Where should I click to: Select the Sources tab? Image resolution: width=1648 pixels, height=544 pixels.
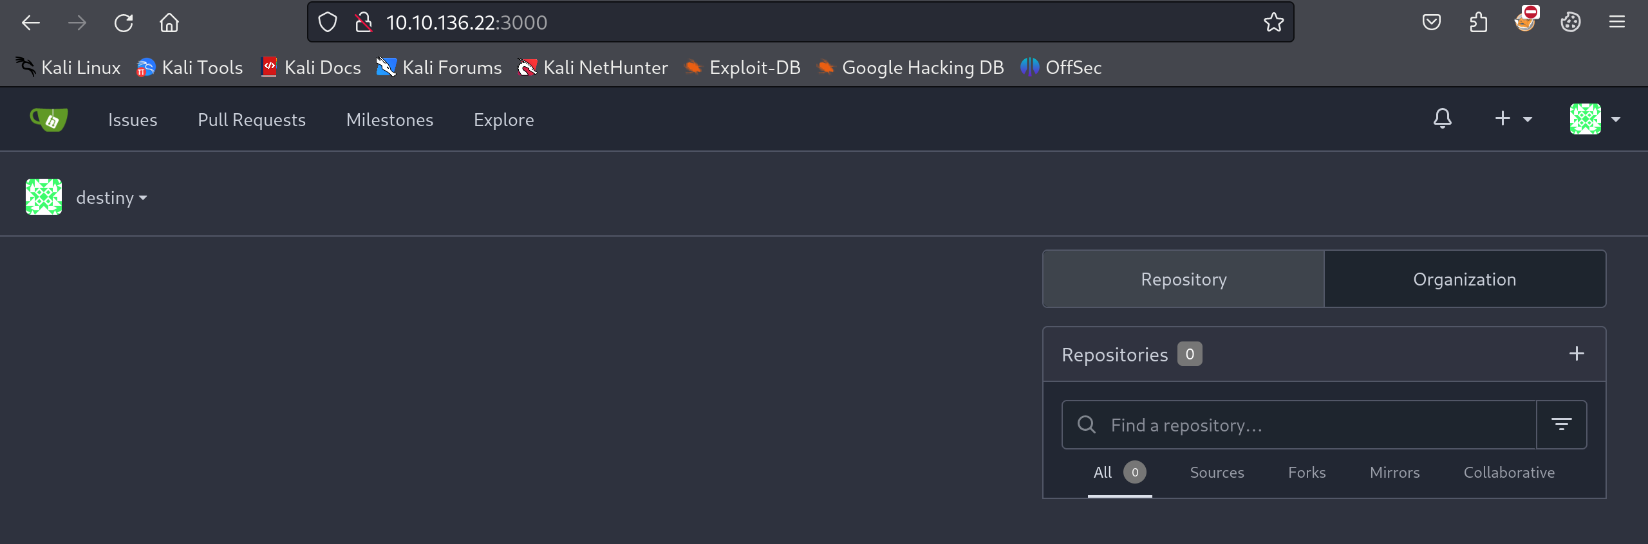click(x=1217, y=473)
